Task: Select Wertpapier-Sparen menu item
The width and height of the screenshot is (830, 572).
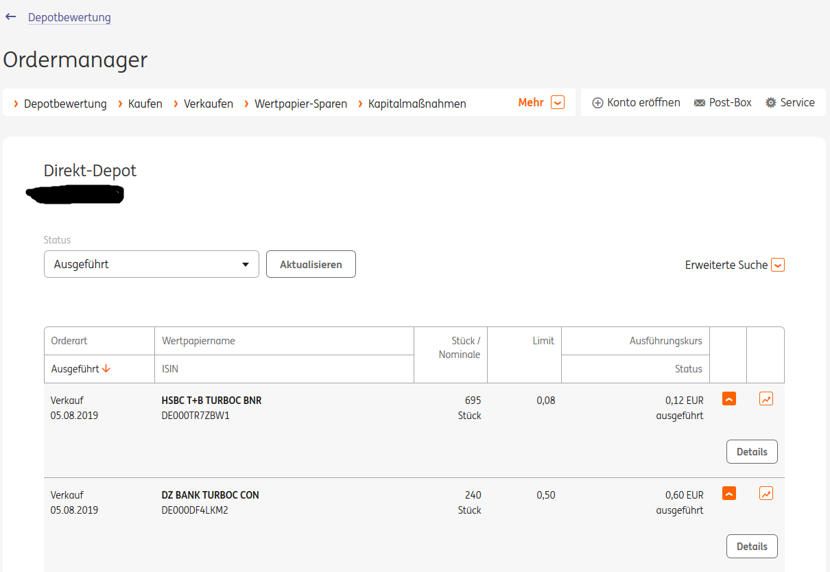Action: (300, 104)
